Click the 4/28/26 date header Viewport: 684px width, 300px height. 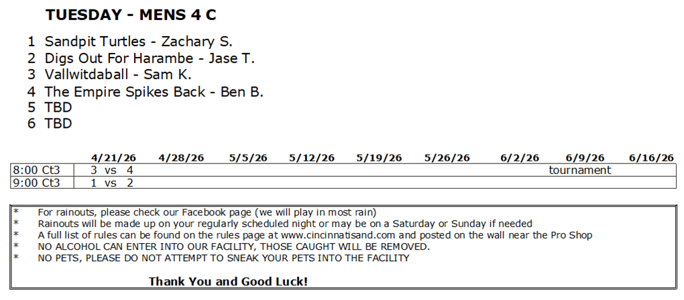click(x=181, y=158)
